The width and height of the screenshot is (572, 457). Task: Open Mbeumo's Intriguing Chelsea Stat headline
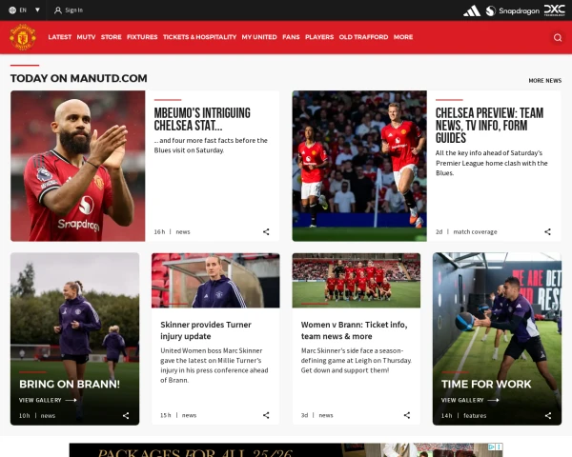202,119
